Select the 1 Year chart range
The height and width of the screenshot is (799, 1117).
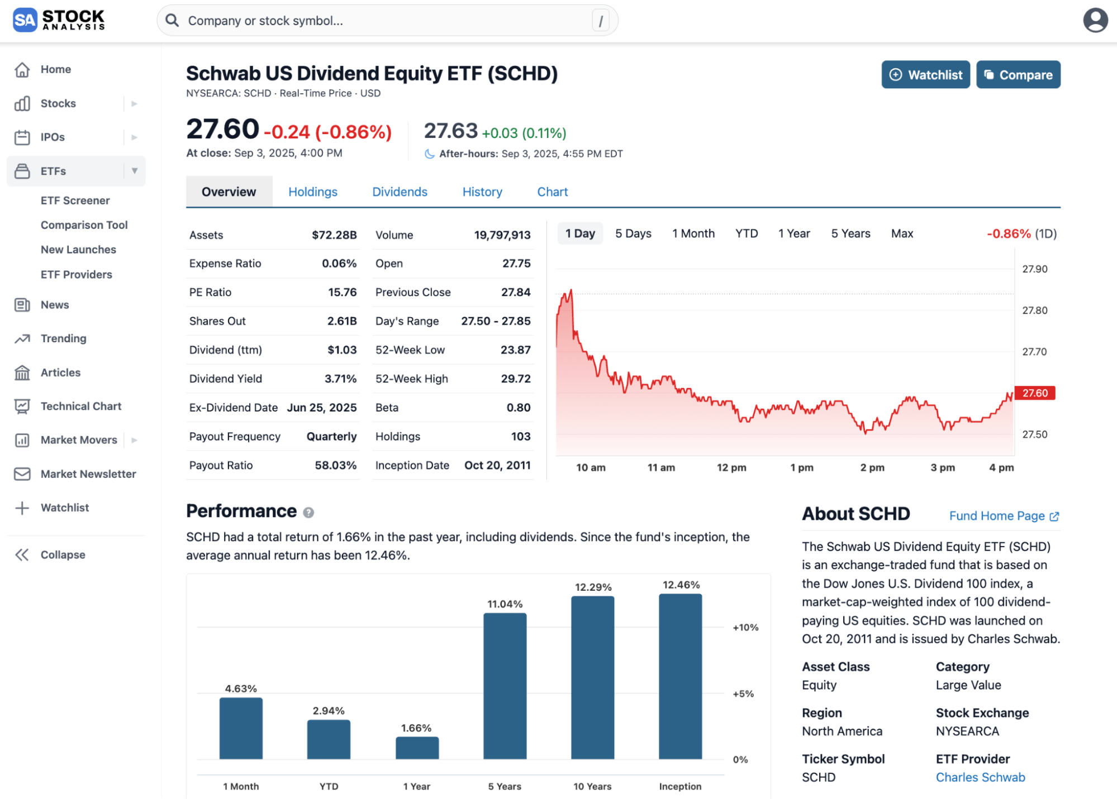point(794,233)
